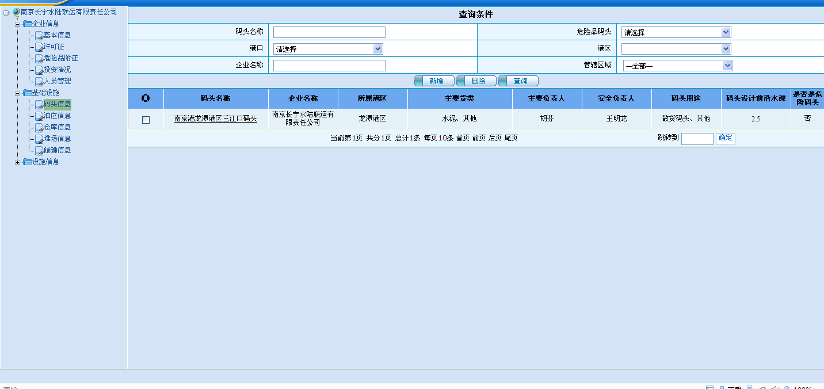Expand the 设施信息 tree node
Image resolution: width=824 pixels, height=389 pixels.
[18, 162]
